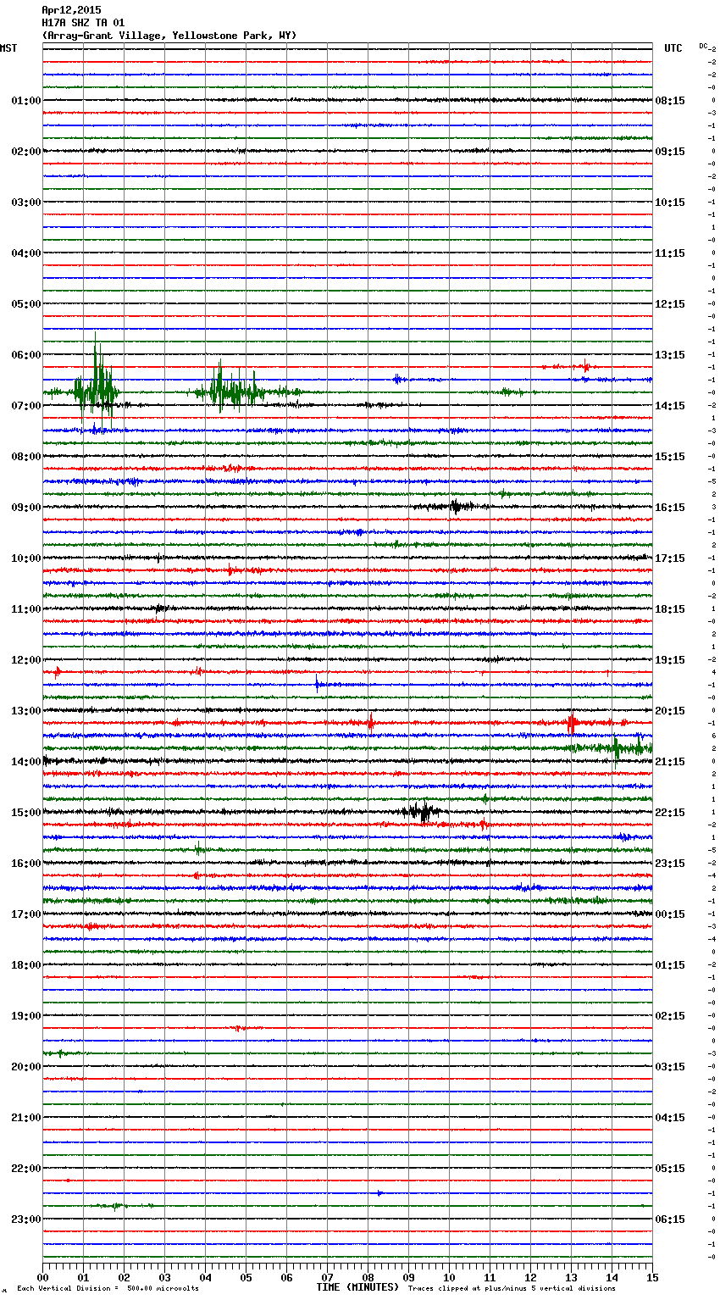Image resolution: width=720 pixels, height=1300 pixels.
Task: Select the 19:00 MST time label
Action: tap(25, 1016)
